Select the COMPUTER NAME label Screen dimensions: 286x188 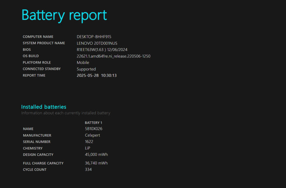[x=38, y=37]
